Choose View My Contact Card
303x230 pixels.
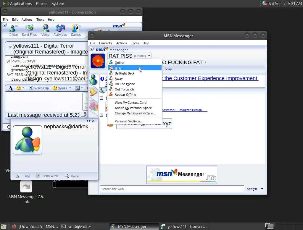tap(135, 103)
